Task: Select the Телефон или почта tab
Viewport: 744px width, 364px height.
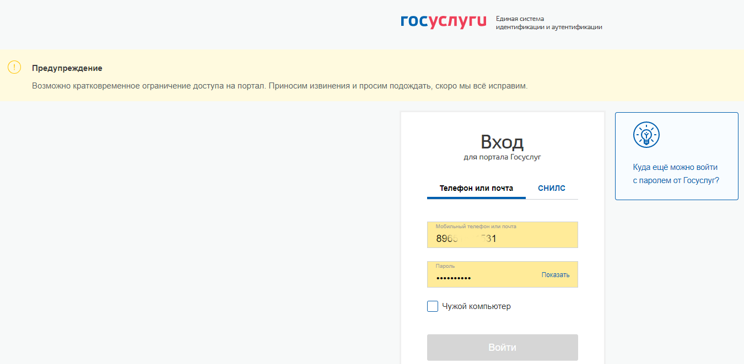Action: [476, 188]
